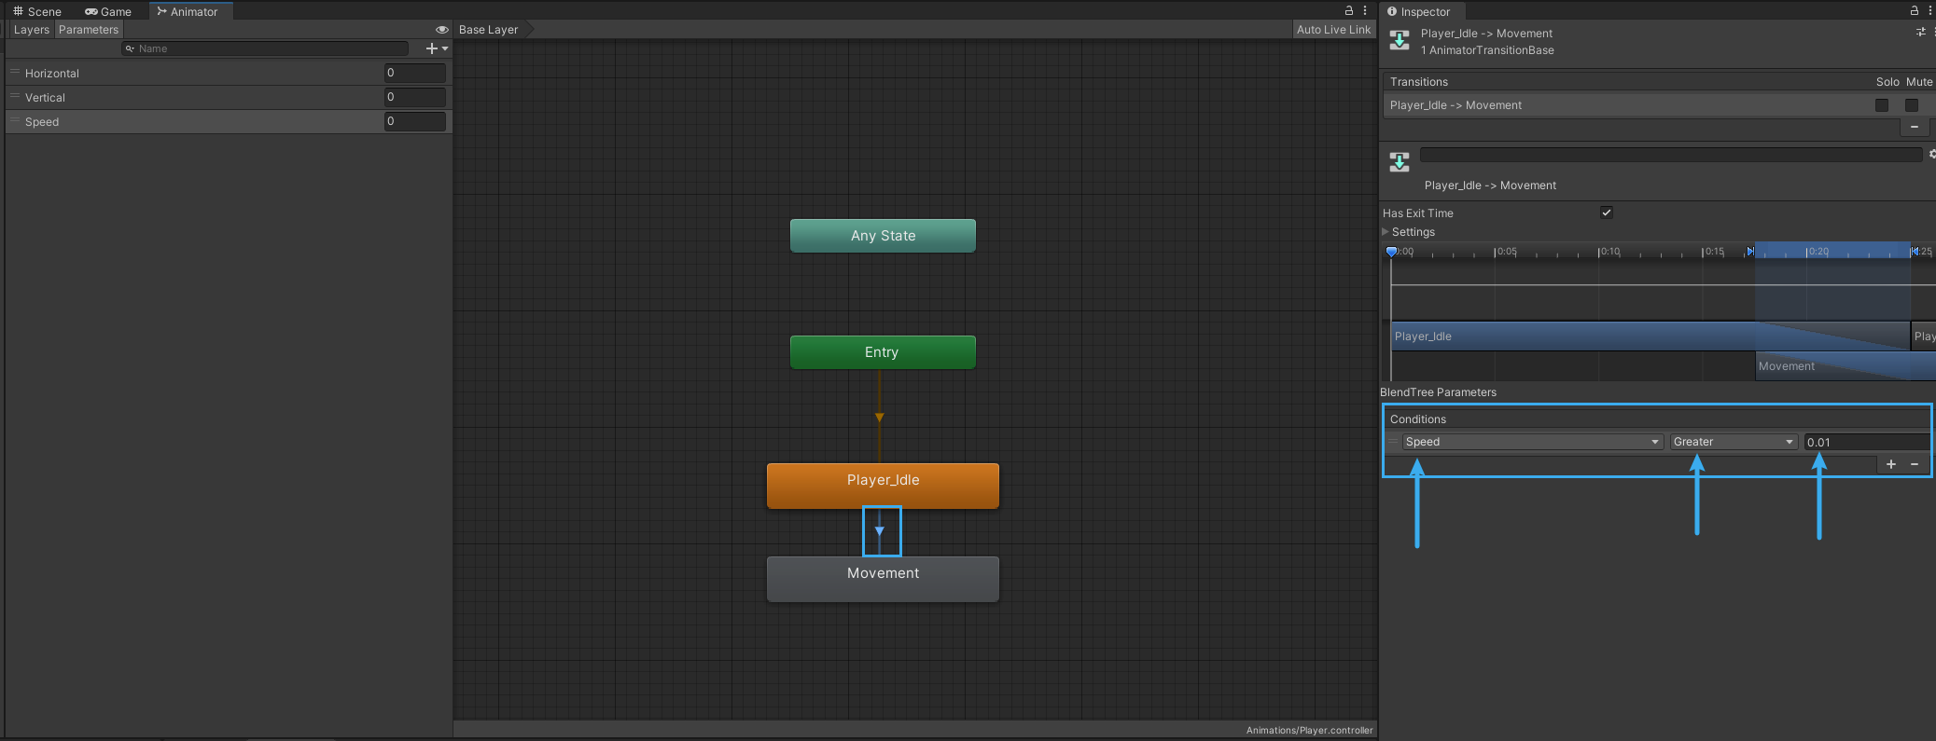Lock the Inspector panel with padlock icon
The image size is (1936, 741).
[1915, 11]
